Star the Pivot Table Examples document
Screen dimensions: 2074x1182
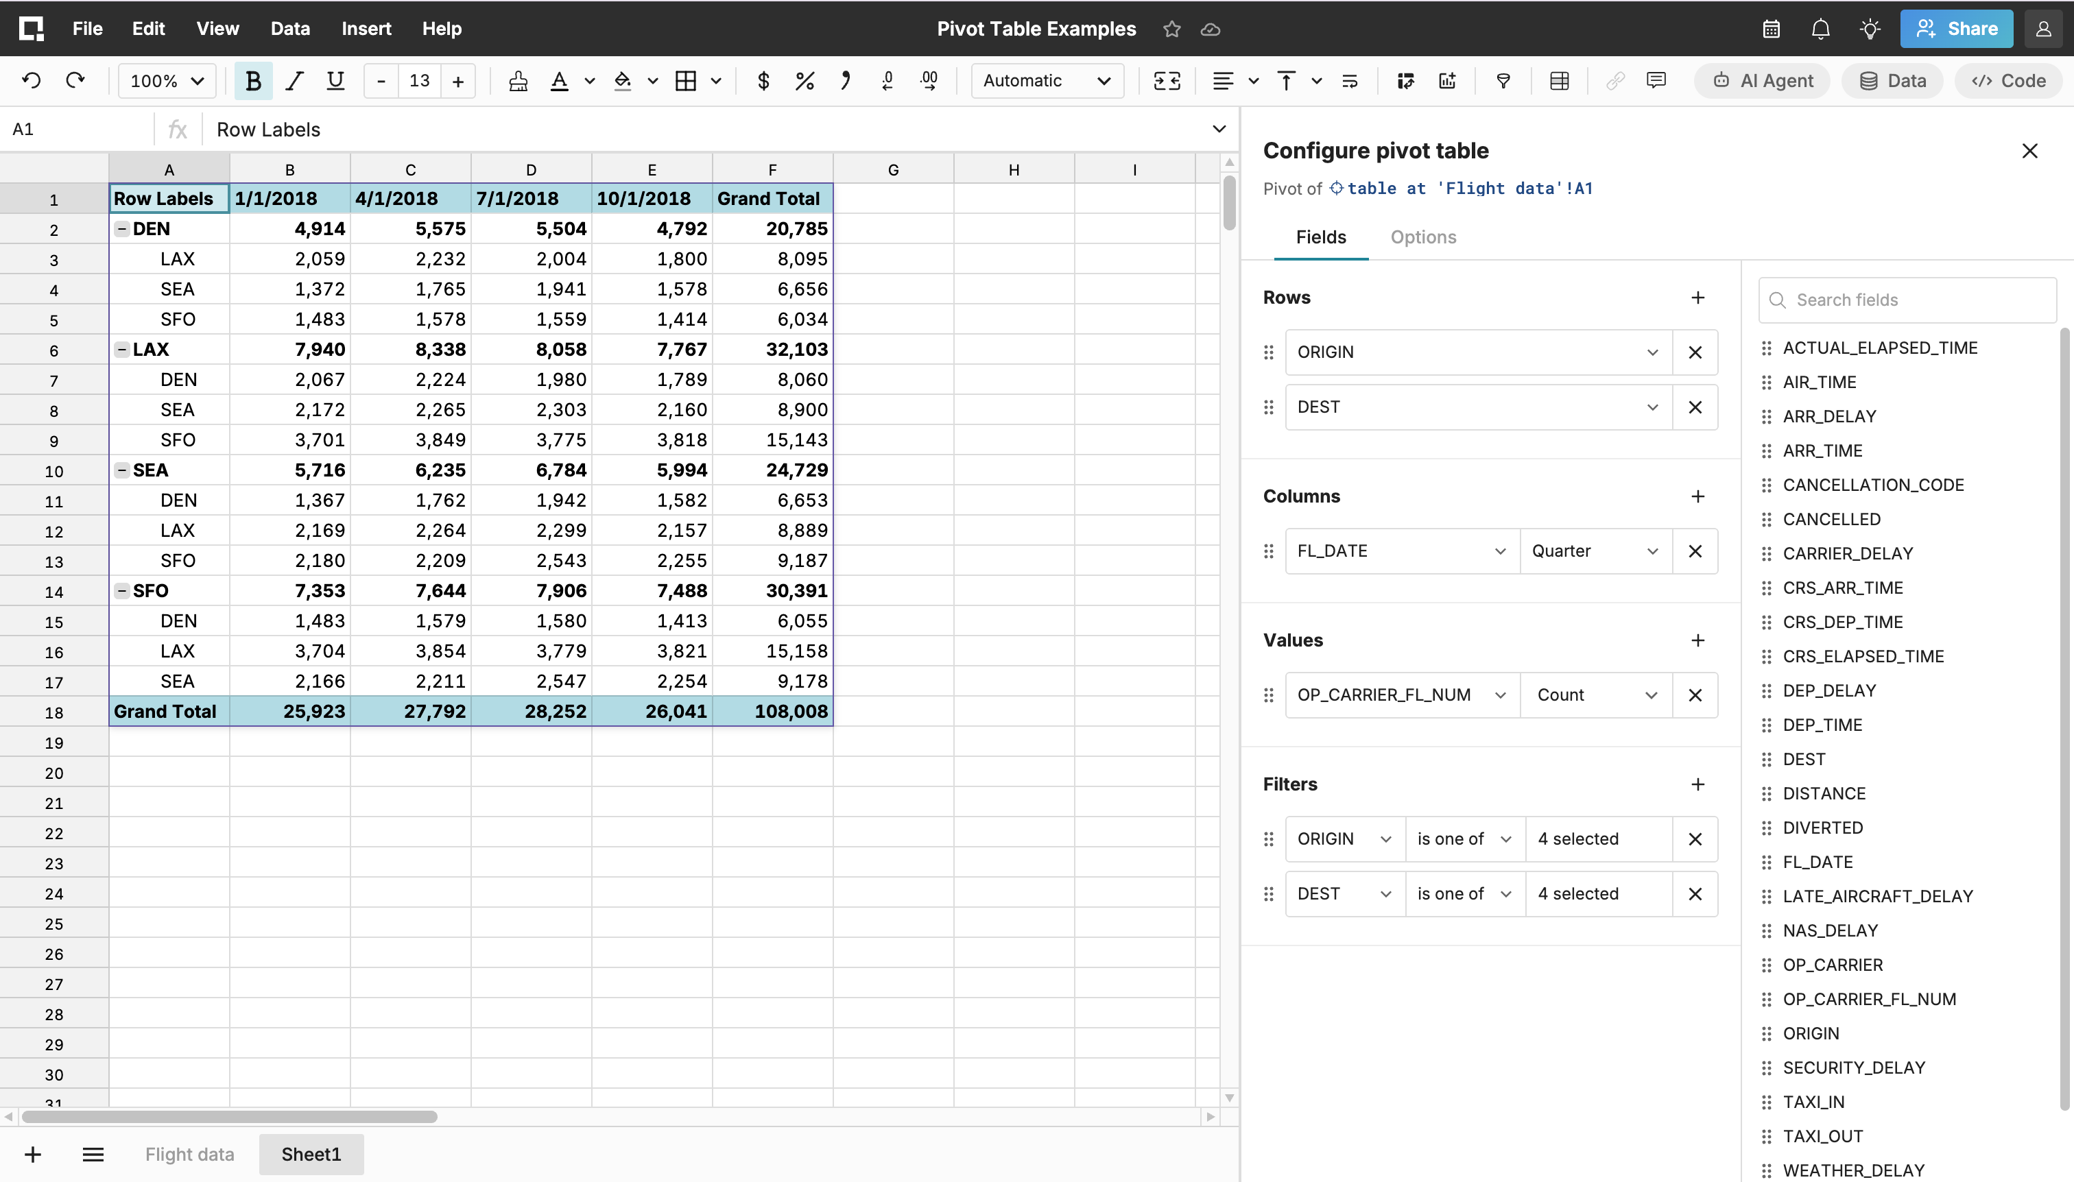1171,29
